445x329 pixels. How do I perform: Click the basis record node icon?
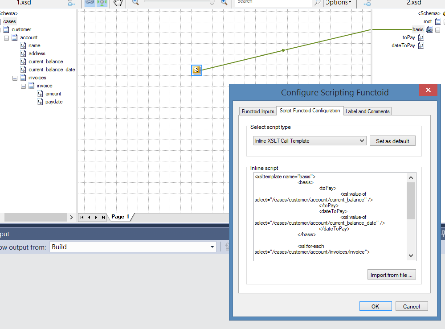(429, 30)
